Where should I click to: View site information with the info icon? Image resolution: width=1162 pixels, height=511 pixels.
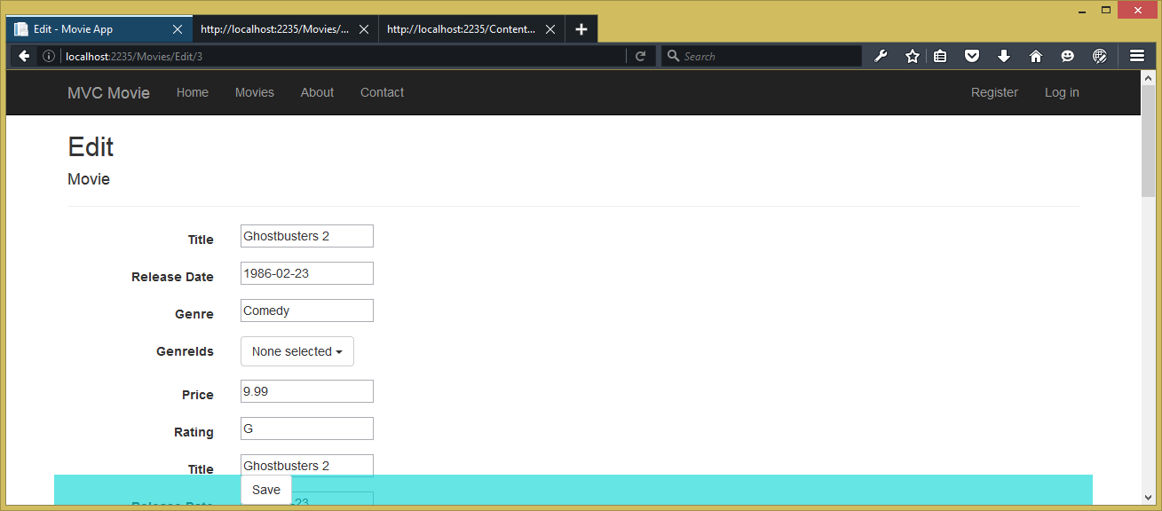click(49, 55)
